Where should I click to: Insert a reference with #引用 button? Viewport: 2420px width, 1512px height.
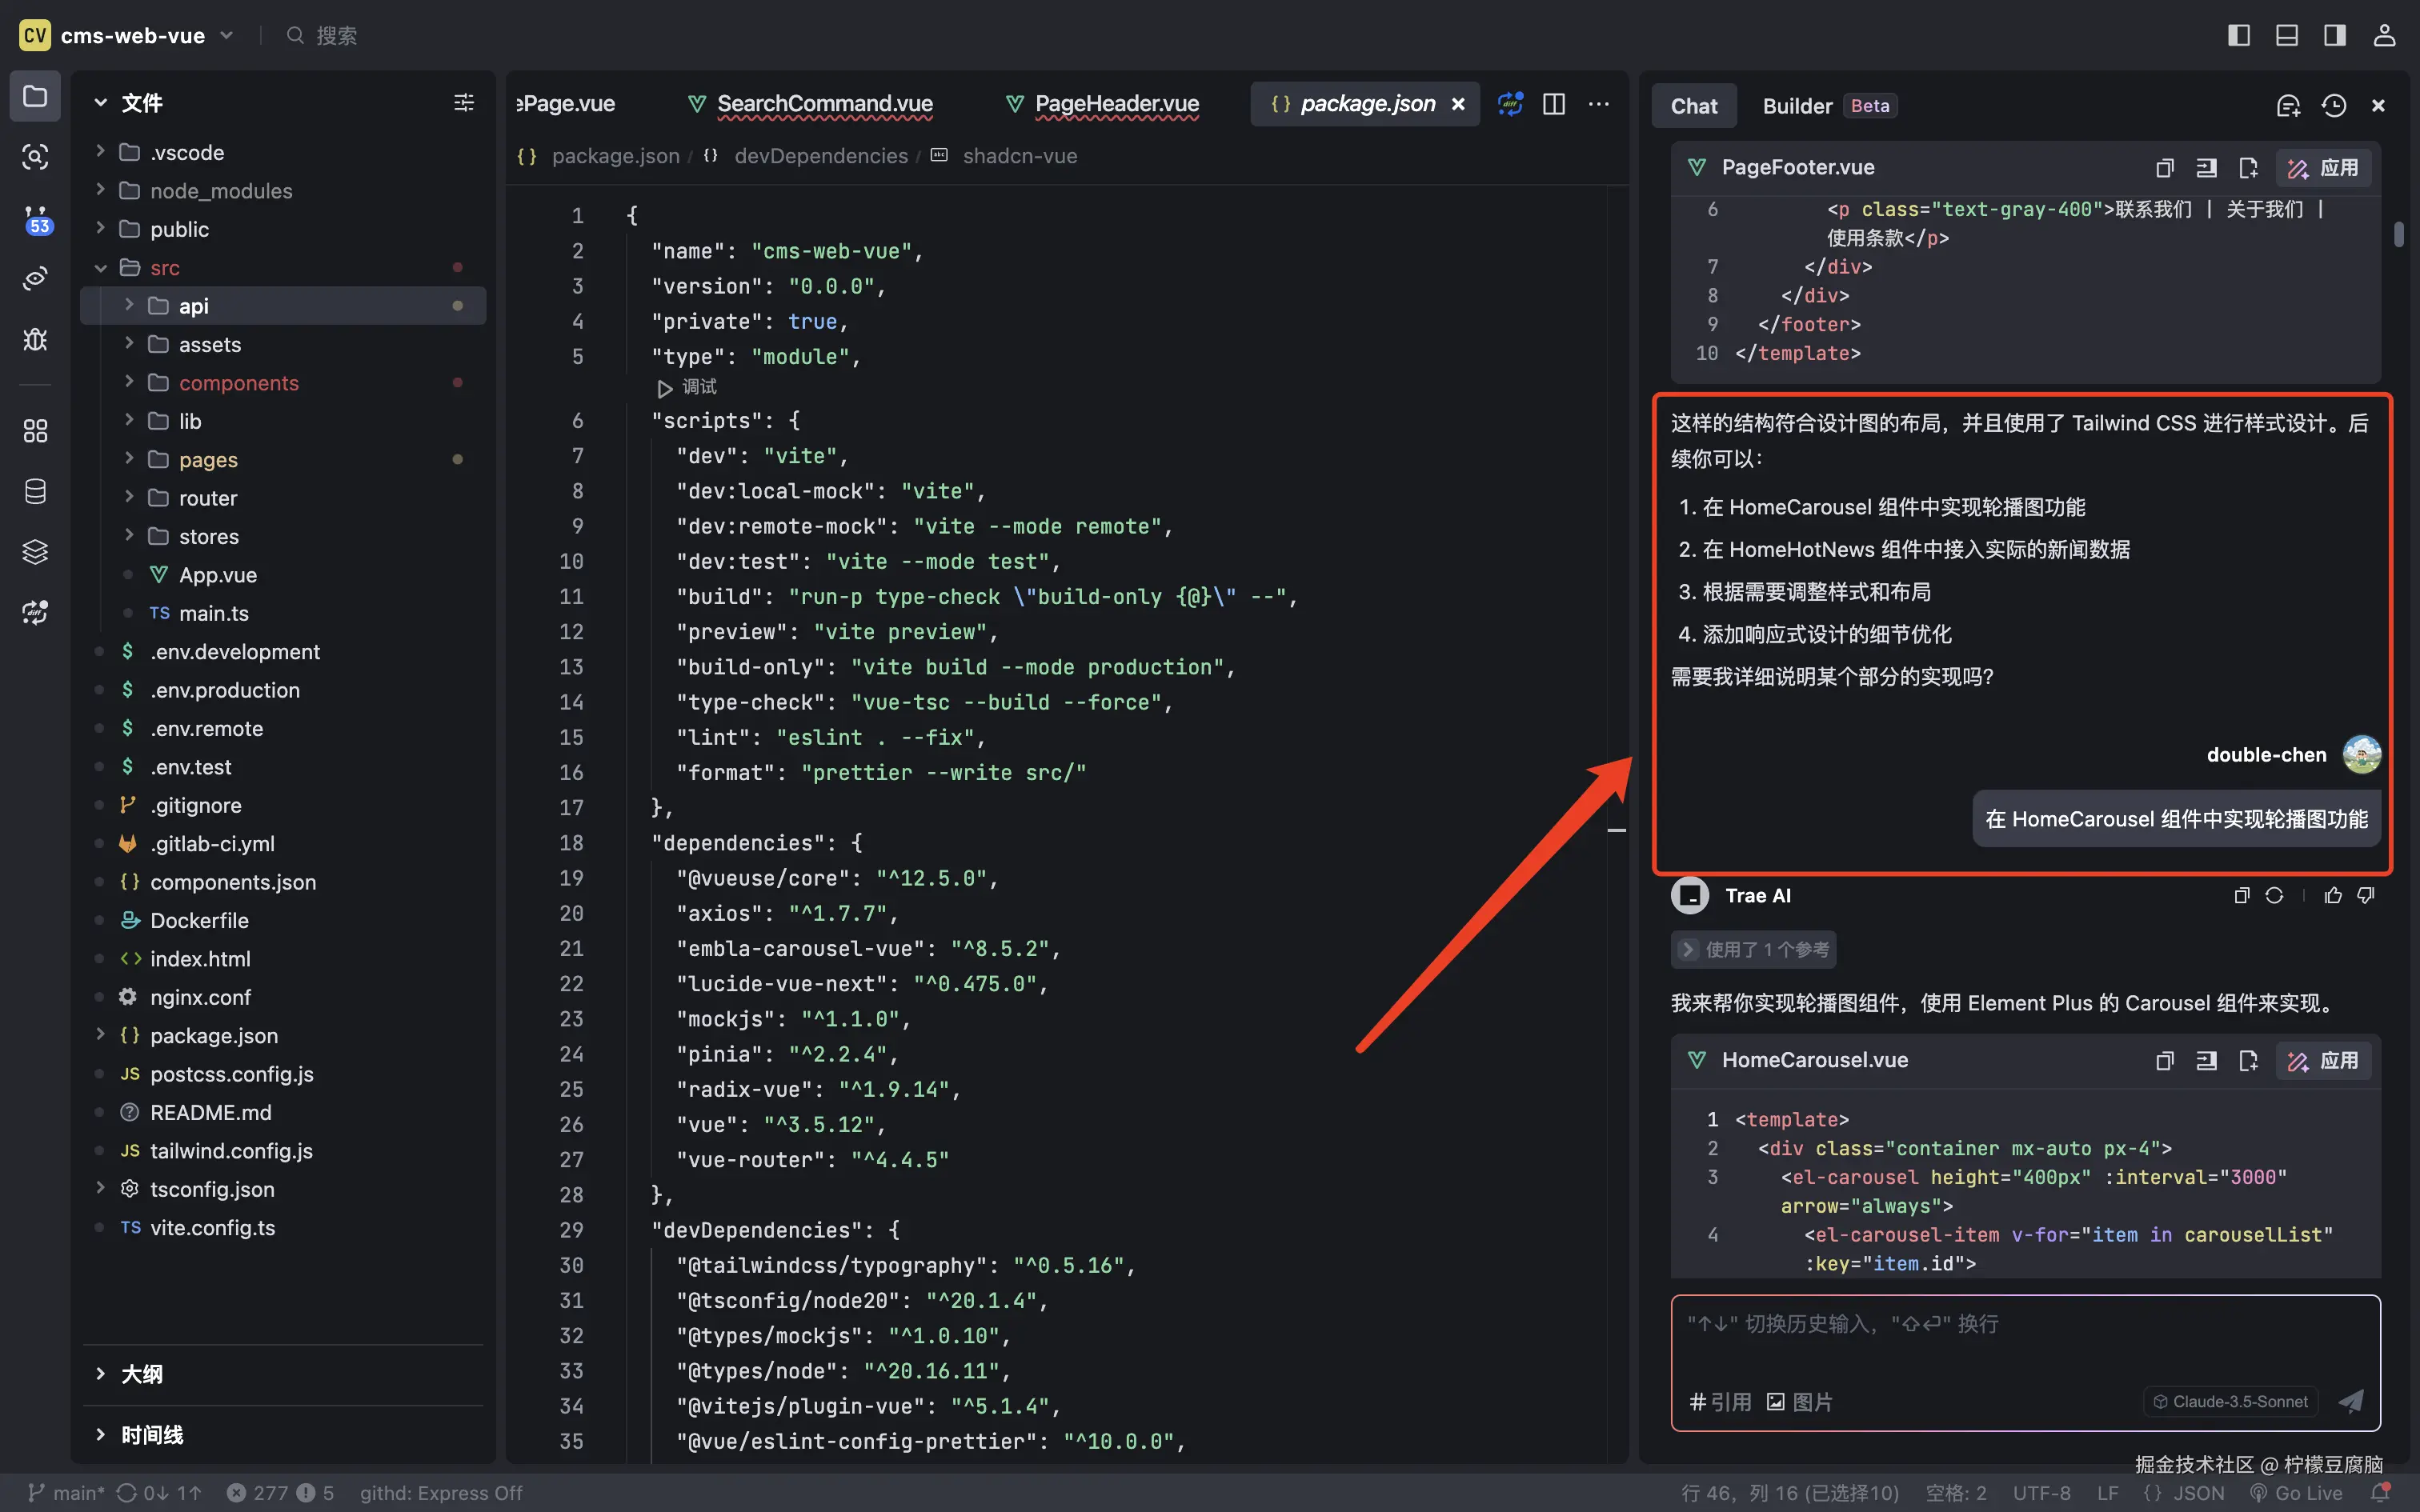click(x=1720, y=1402)
